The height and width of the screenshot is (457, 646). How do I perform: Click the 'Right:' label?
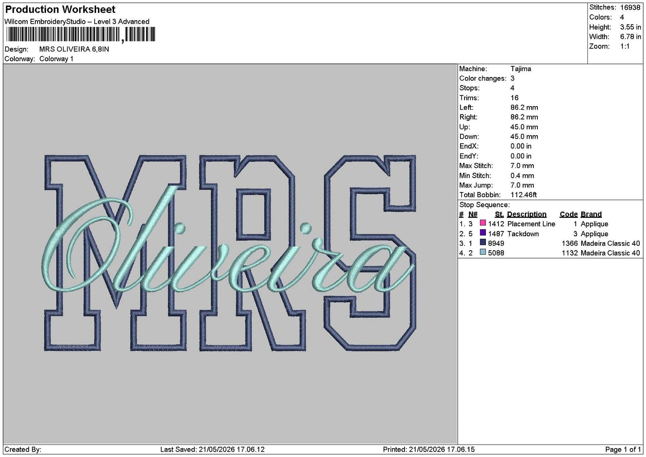(x=468, y=117)
